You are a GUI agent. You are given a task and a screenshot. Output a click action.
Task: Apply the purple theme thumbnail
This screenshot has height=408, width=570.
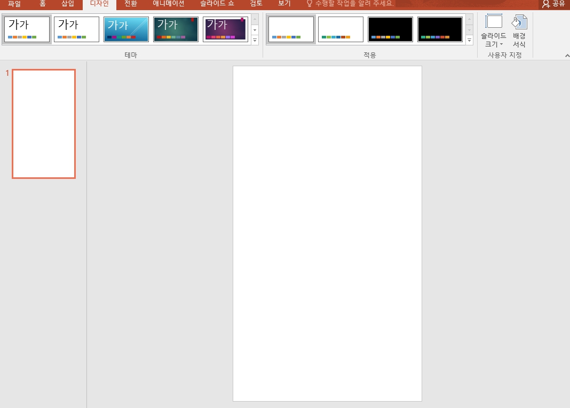click(x=225, y=29)
